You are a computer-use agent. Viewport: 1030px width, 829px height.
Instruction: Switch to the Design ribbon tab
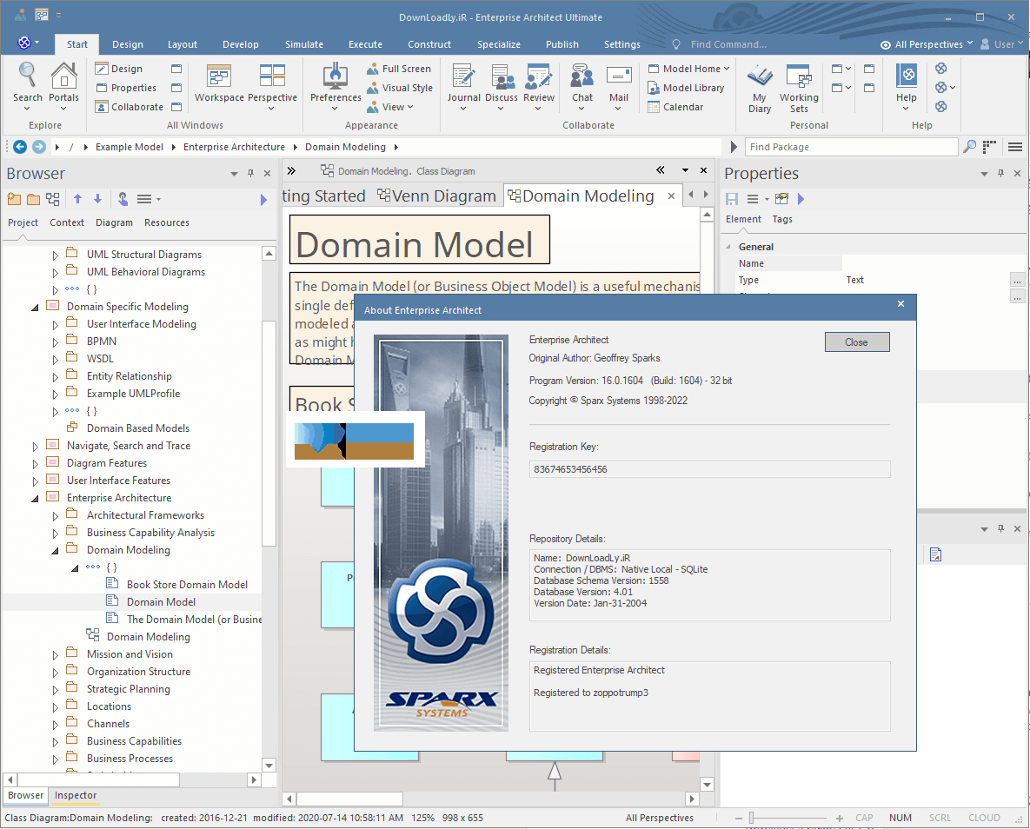[x=128, y=44]
